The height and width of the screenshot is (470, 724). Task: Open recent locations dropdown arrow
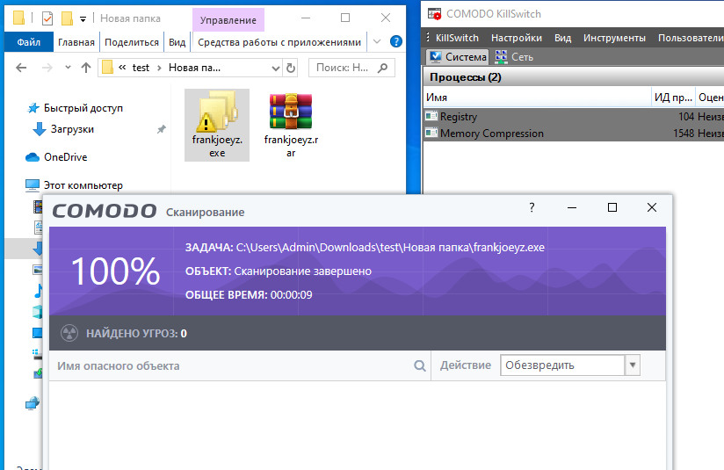(68, 68)
